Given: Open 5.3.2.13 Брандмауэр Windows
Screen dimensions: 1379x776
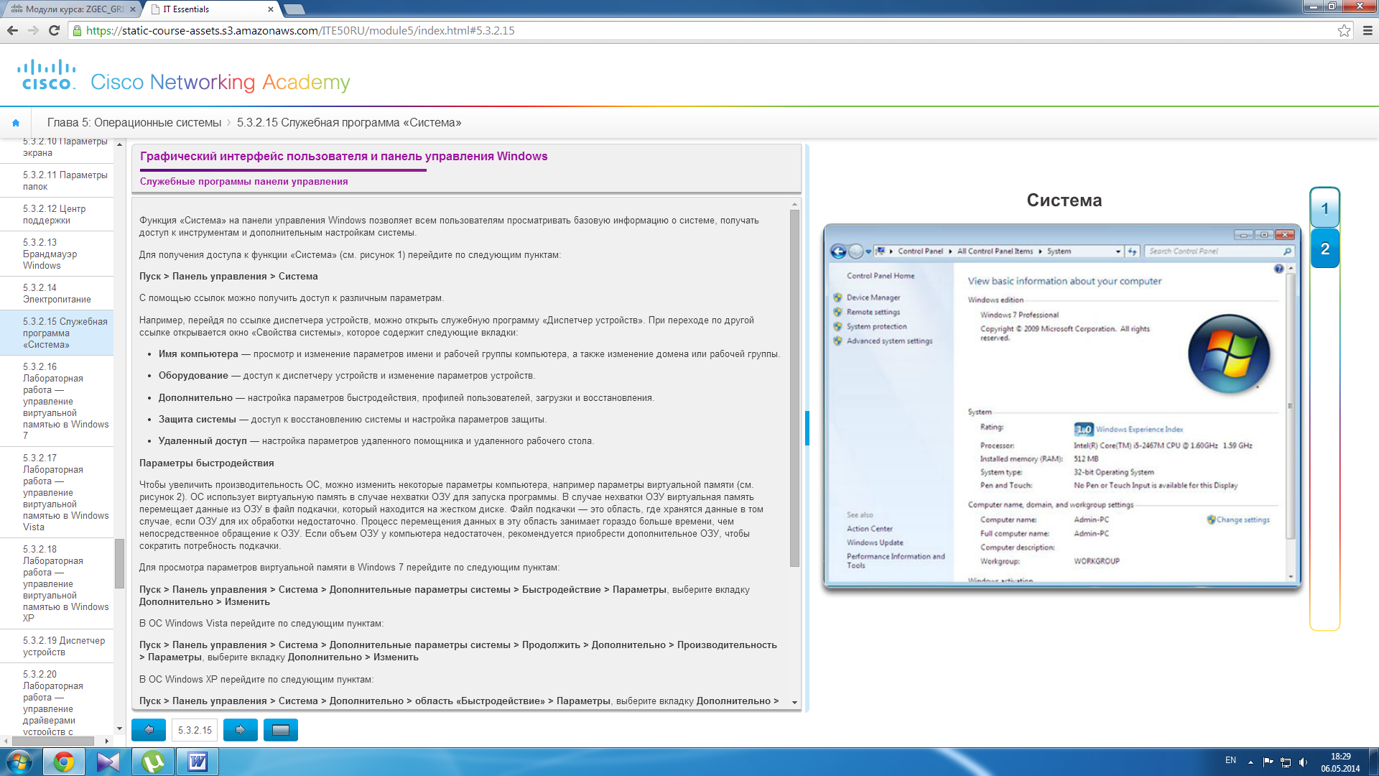Looking at the screenshot, I should (57, 254).
